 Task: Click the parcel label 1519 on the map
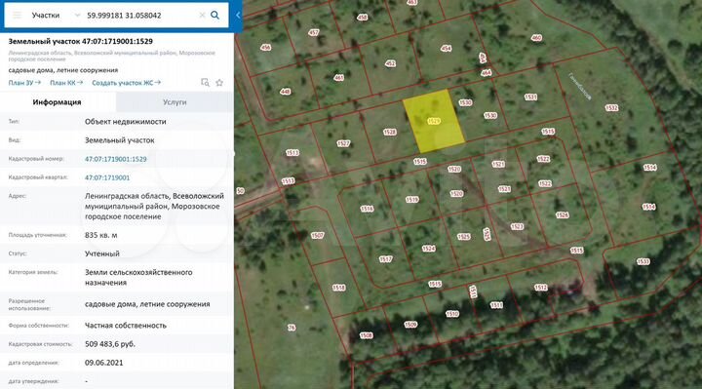tap(411, 200)
